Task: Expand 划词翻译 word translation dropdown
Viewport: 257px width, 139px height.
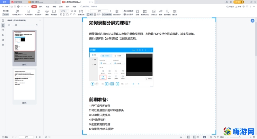Action: [x=129, y=11]
